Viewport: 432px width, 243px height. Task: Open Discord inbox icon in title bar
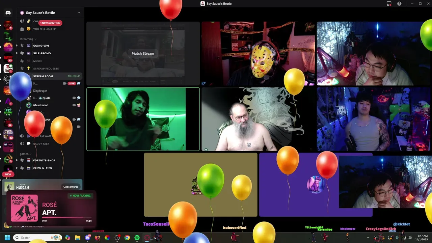[389, 4]
